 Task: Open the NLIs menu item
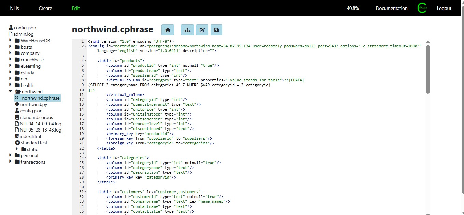(x=14, y=8)
